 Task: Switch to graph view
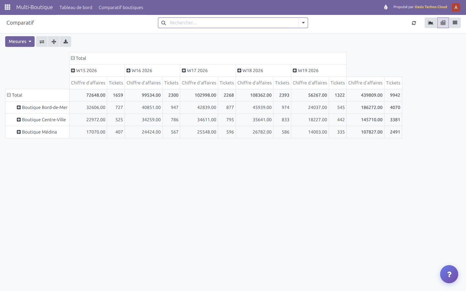(430, 23)
